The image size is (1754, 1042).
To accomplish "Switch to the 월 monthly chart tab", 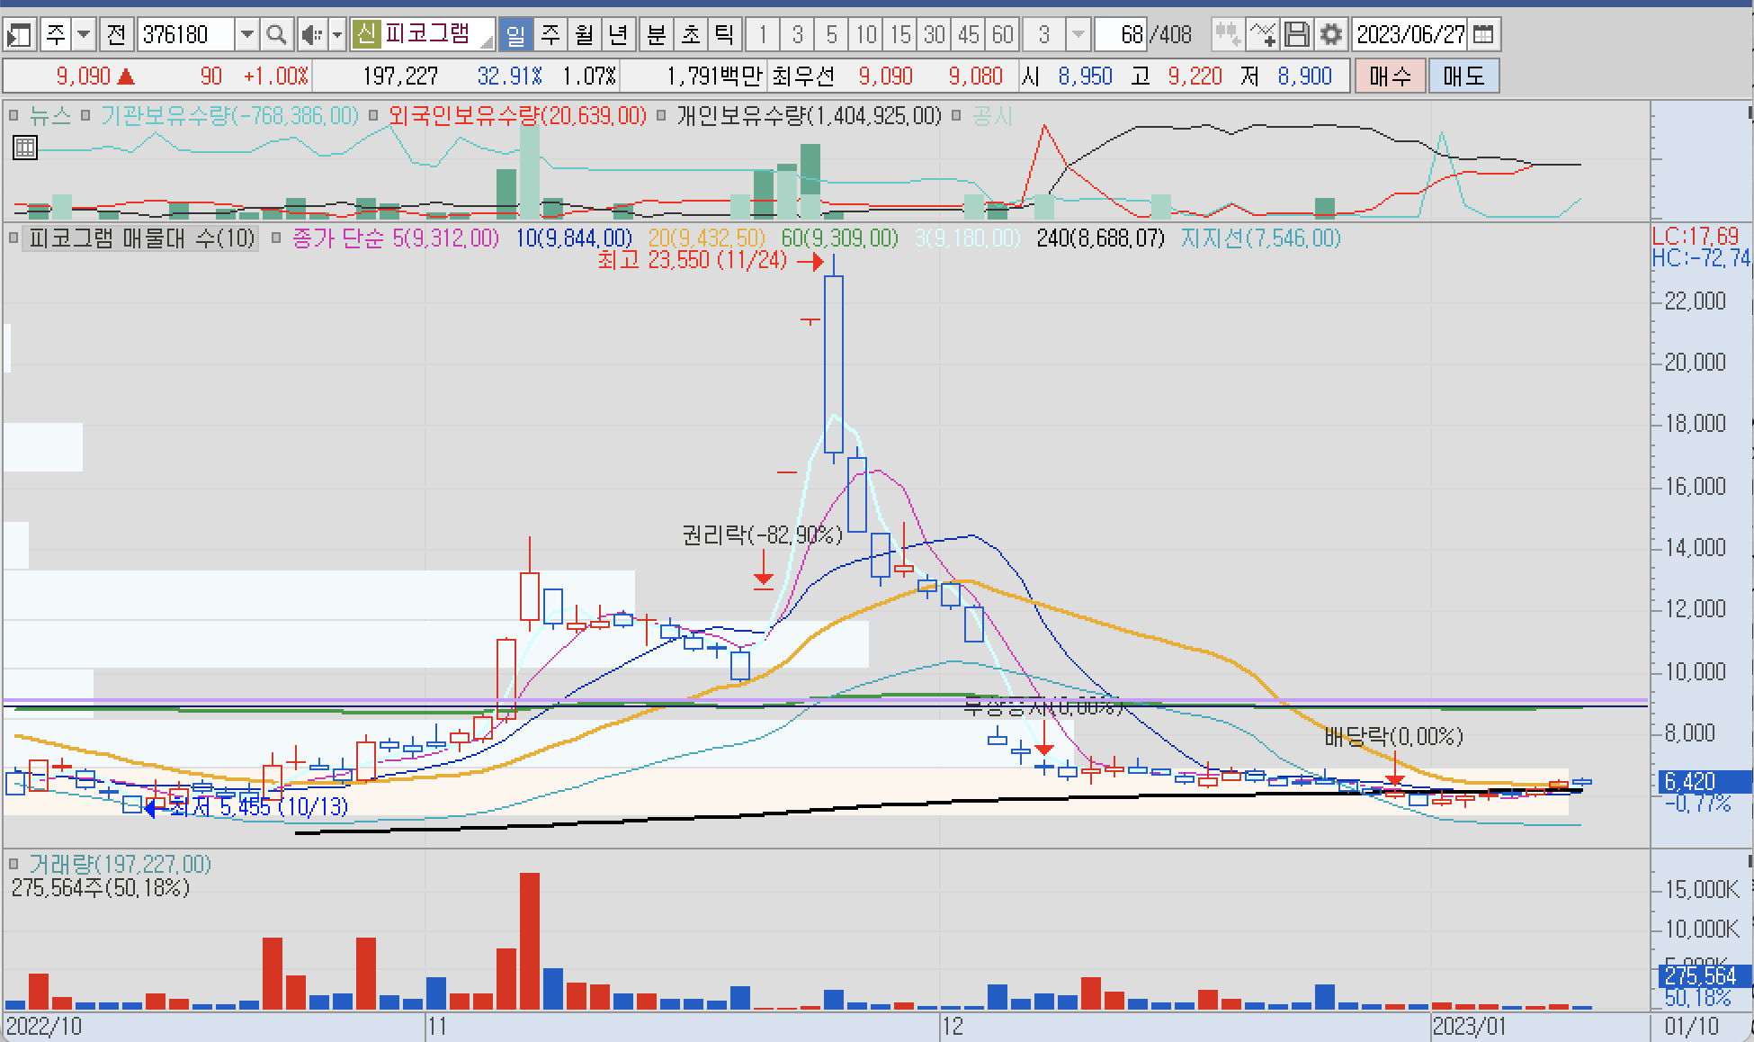I will point(584,35).
